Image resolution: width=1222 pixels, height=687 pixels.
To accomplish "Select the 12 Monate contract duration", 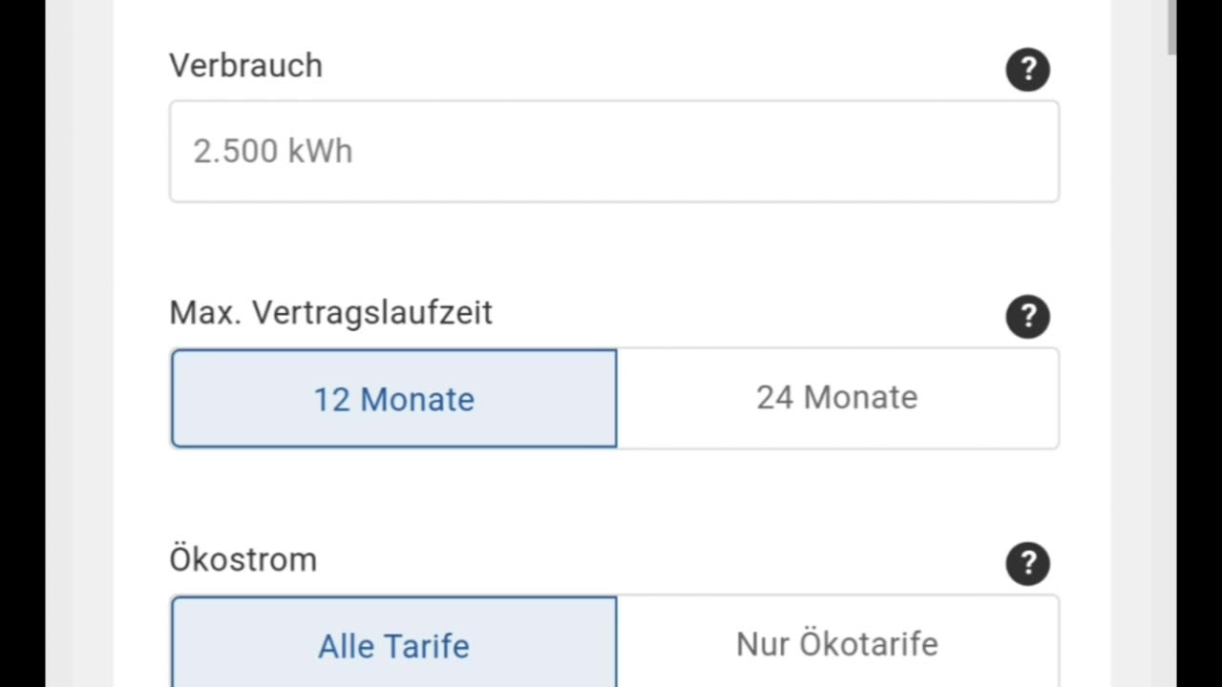I will [x=393, y=399].
